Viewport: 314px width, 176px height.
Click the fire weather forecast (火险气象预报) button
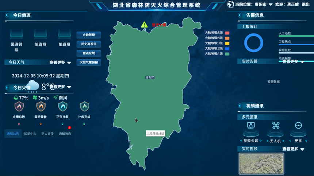click(x=88, y=62)
